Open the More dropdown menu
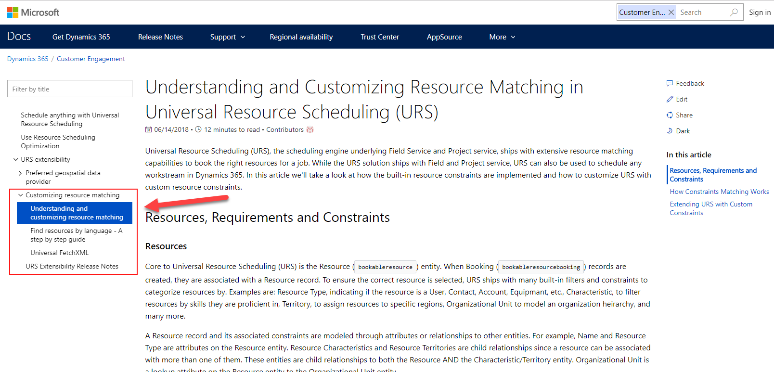This screenshot has width=774, height=372. (502, 37)
